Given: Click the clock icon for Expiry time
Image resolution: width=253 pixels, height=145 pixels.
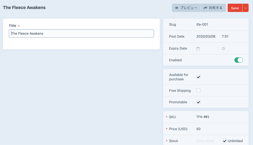Looking at the screenshot, I should 223,49.
